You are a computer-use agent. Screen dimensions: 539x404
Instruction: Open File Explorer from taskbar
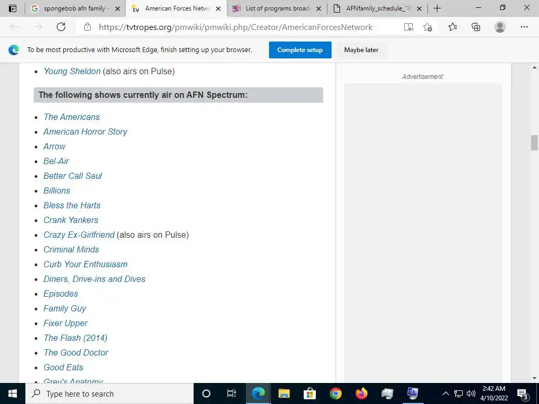tap(284, 393)
